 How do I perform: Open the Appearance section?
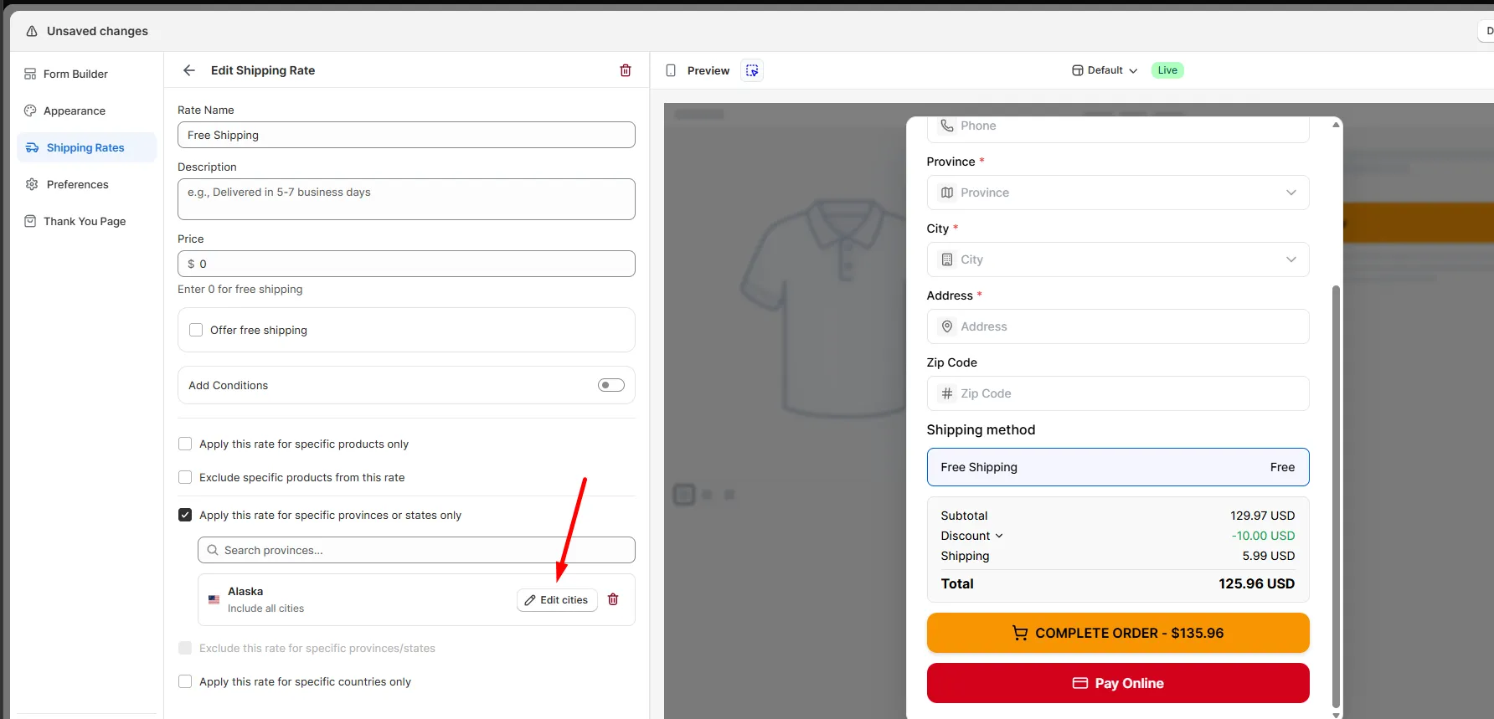coord(86,110)
